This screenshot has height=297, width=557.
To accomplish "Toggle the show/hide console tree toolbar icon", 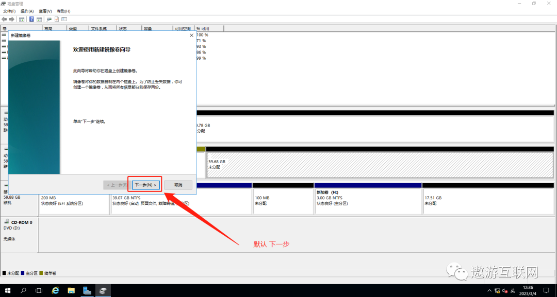I will tap(22, 19).
